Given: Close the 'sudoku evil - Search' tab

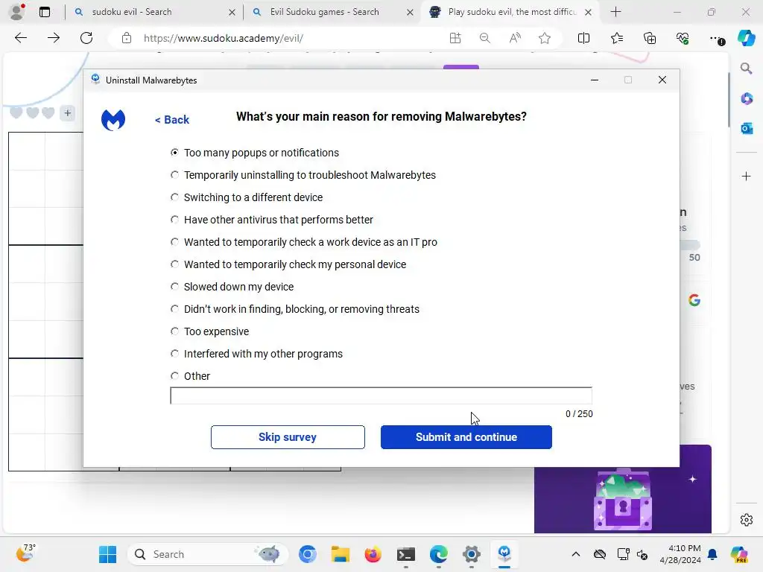Looking at the screenshot, I should click(x=232, y=12).
